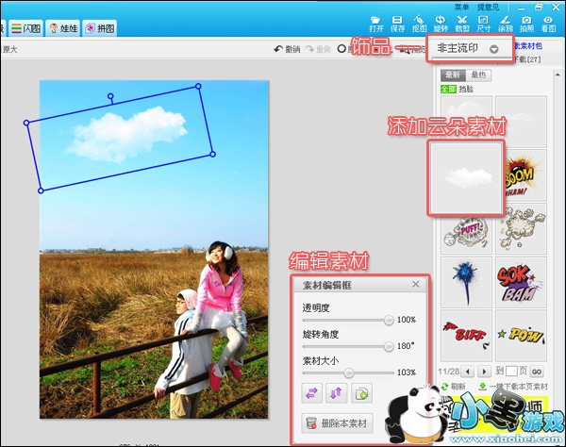Open the 尺寸 resize tool

click(x=484, y=24)
